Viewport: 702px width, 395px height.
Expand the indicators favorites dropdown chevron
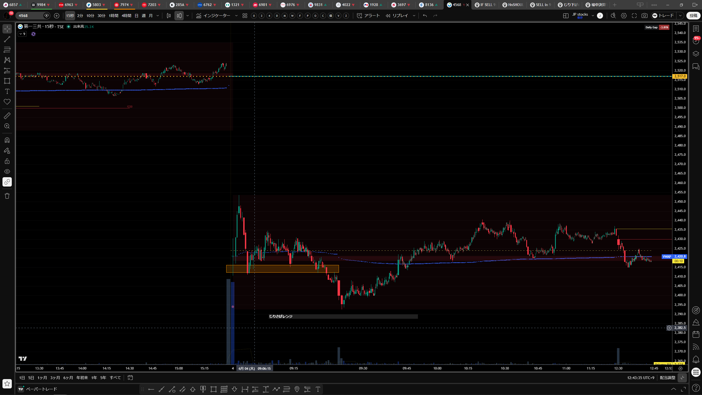236,16
